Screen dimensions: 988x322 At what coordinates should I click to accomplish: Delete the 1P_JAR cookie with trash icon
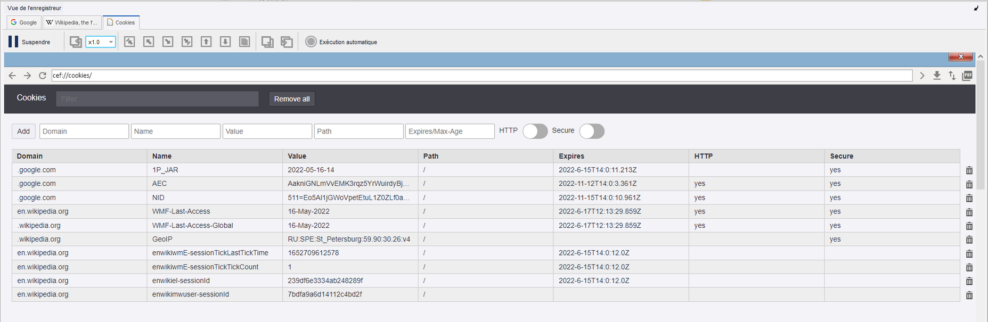(x=969, y=170)
